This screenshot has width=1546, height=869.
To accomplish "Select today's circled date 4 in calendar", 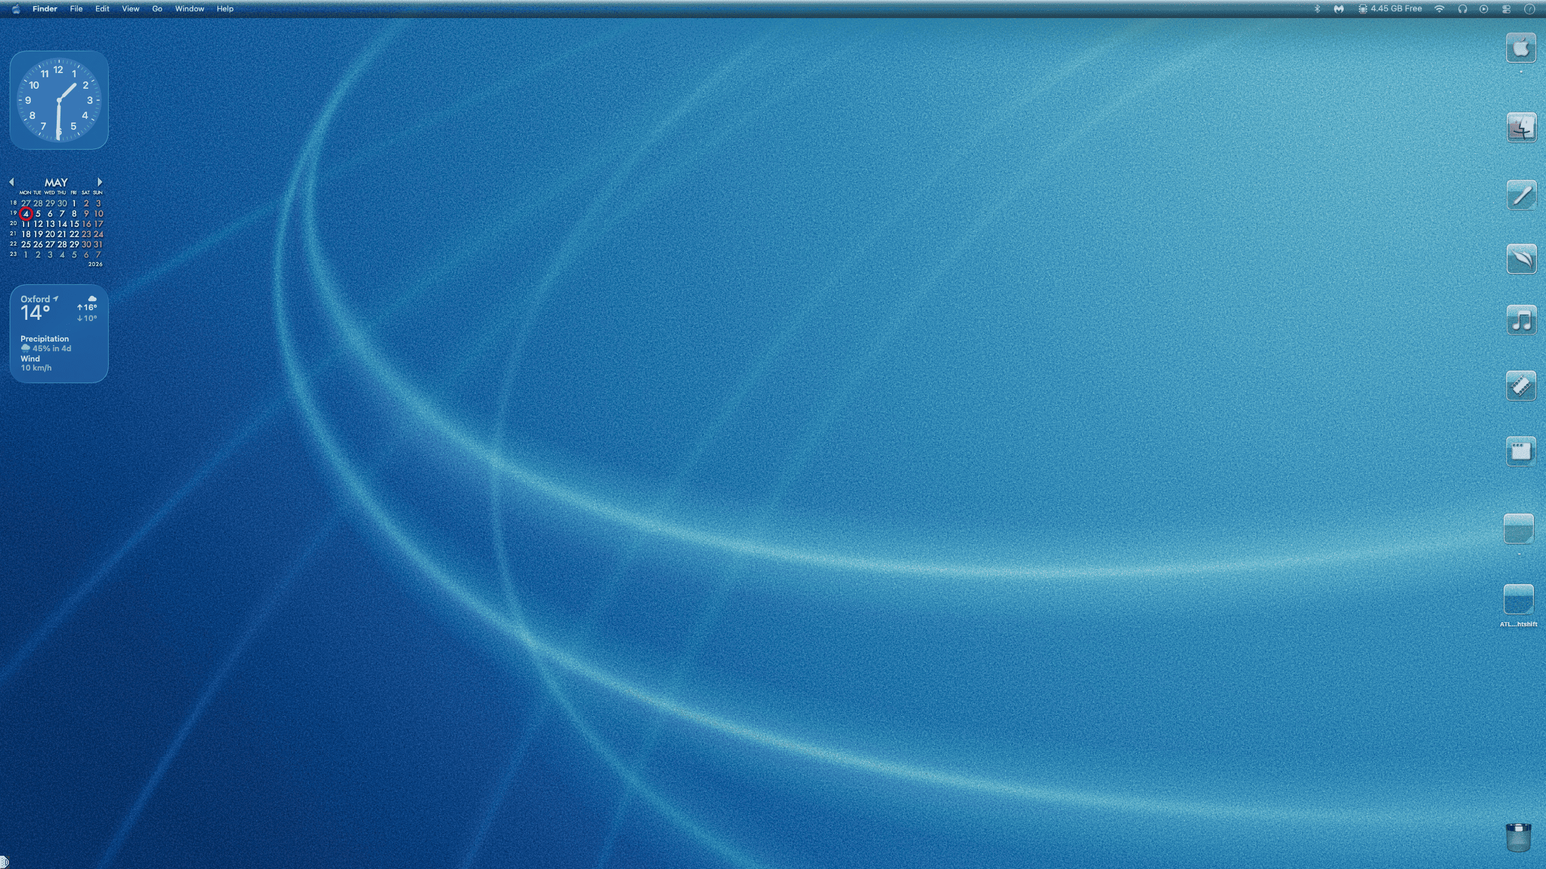I will 25,214.
